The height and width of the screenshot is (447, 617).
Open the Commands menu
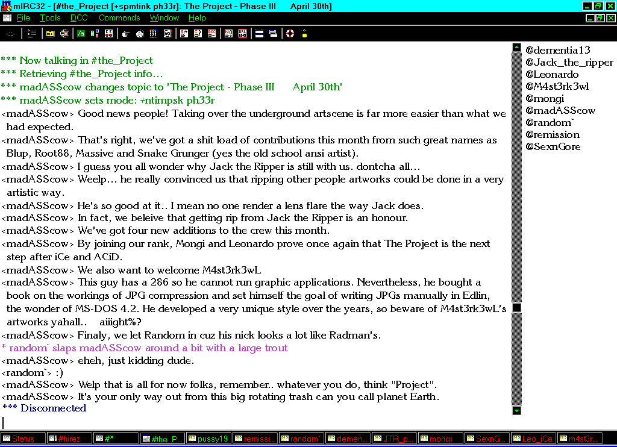[119, 18]
